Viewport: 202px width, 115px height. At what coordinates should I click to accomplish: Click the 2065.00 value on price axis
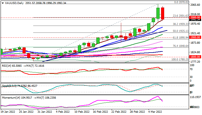pyautogui.click(x=196, y=5)
